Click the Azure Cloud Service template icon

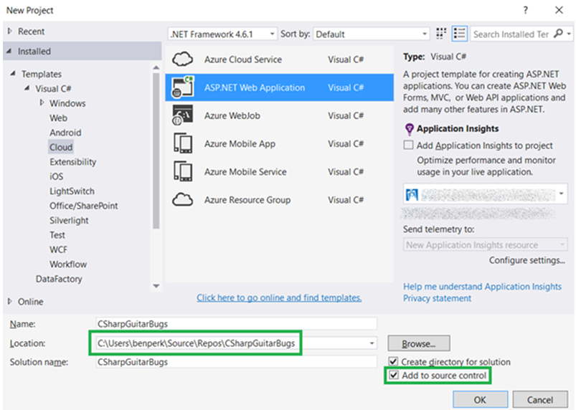[x=183, y=59]
